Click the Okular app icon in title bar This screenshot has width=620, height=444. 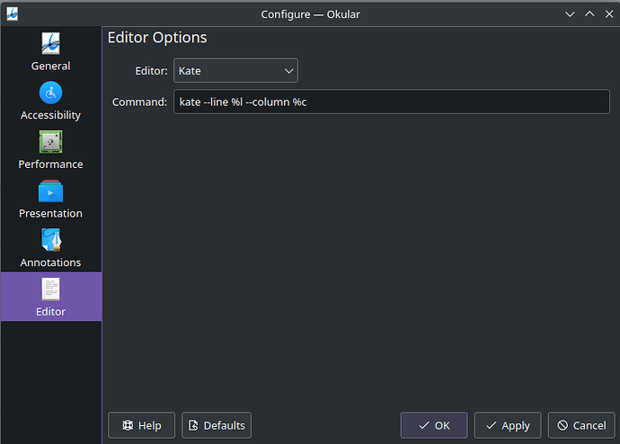pyautogui.click(x=13, y=14)
